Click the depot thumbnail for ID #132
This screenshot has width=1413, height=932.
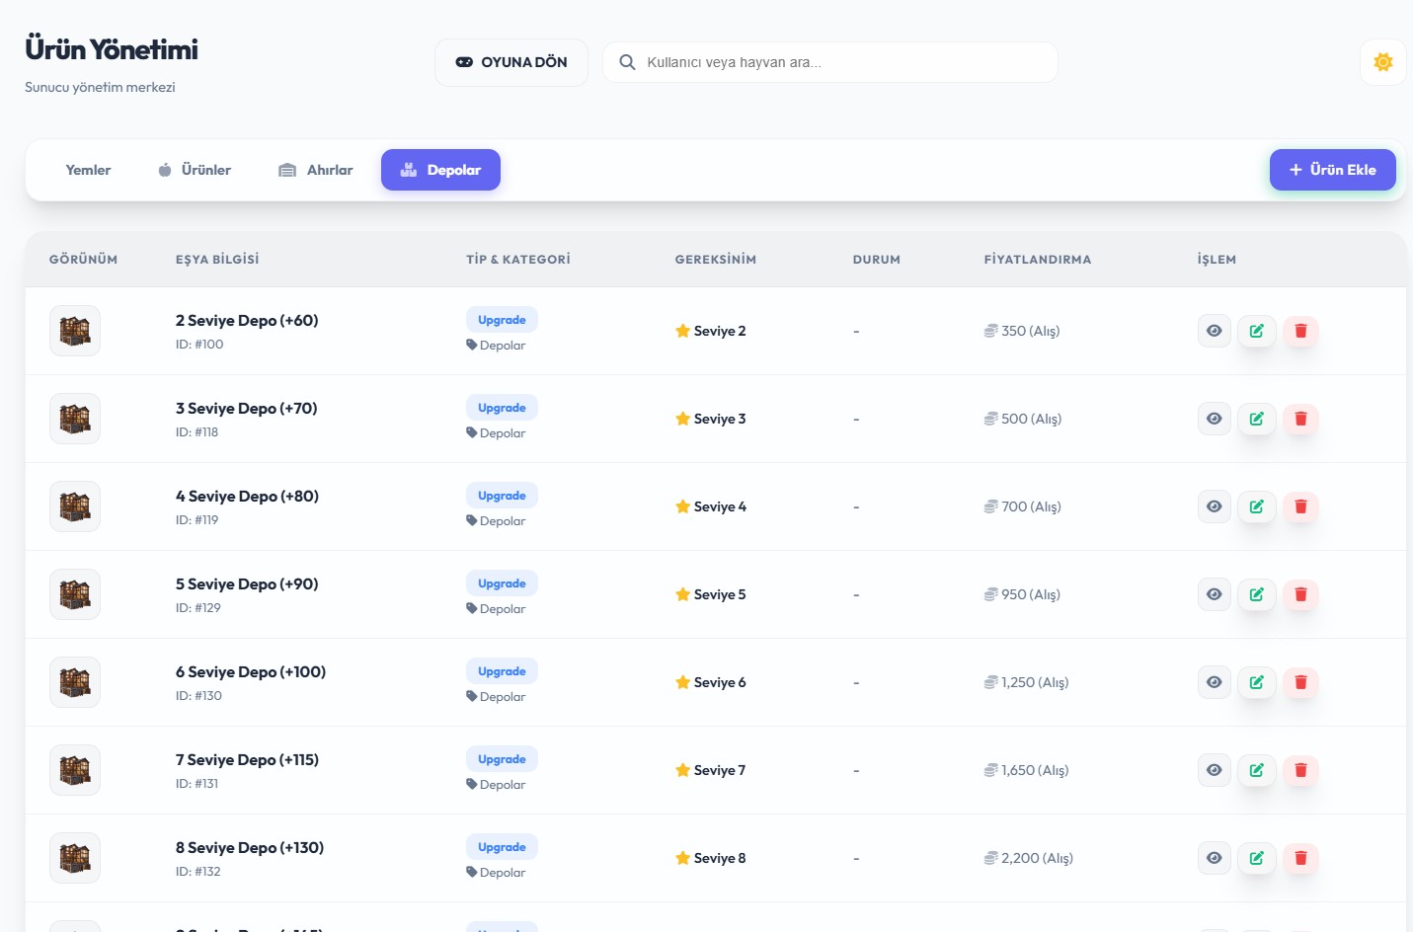[75, 858]
